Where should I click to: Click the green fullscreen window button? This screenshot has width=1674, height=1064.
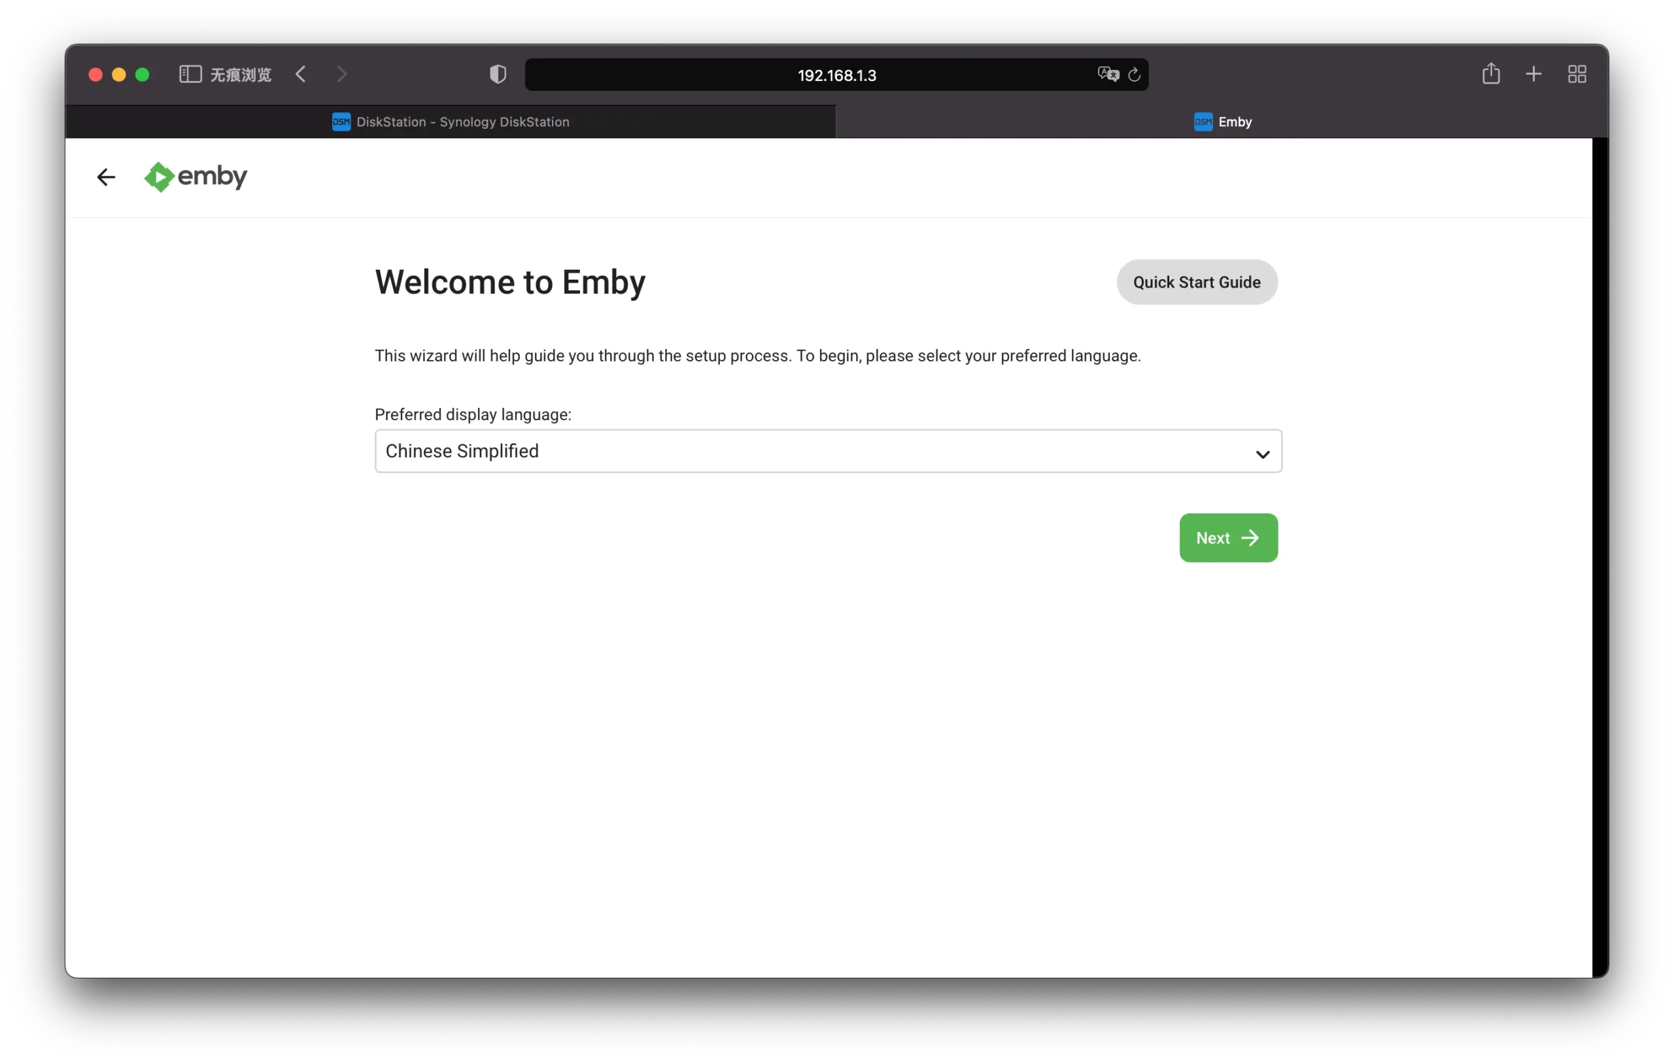tap(143, 75)
